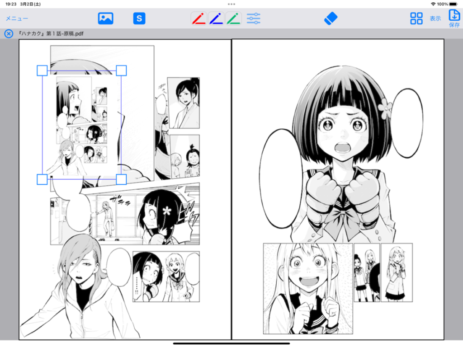Tap the insert image icon

pyautogui.click(x=105, y=18)
